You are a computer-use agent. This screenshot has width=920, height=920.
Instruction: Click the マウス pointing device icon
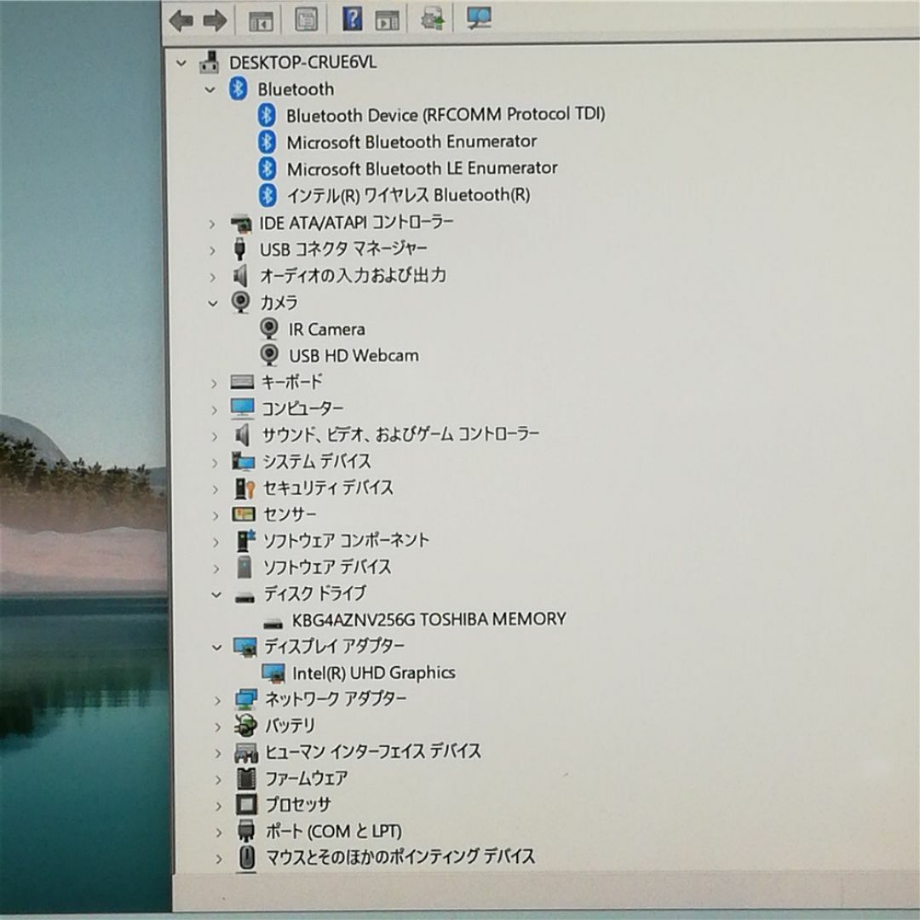click(247, 857)
